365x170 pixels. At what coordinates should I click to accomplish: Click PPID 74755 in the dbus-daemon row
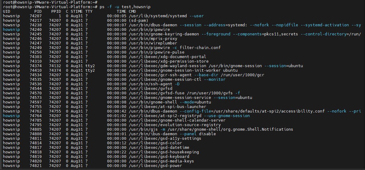55,111
